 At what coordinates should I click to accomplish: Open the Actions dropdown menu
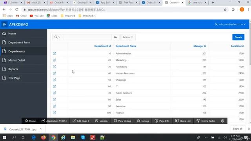tap(128, 37)
